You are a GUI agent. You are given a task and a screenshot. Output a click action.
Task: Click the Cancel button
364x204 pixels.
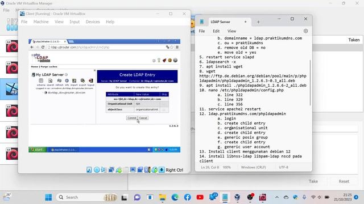[143, 118]
